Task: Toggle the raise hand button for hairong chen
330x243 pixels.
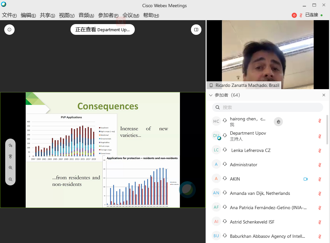Action: click(278, 122)
